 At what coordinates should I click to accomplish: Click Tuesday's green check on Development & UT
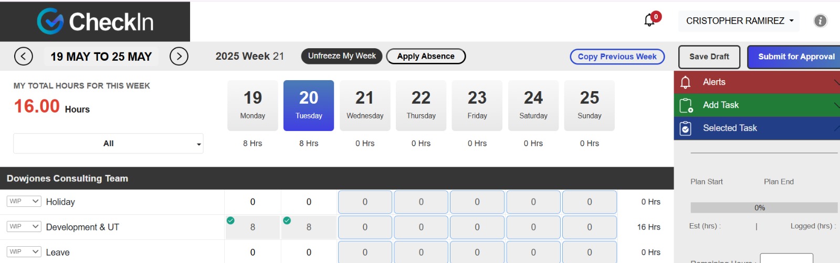click(287, 221)
